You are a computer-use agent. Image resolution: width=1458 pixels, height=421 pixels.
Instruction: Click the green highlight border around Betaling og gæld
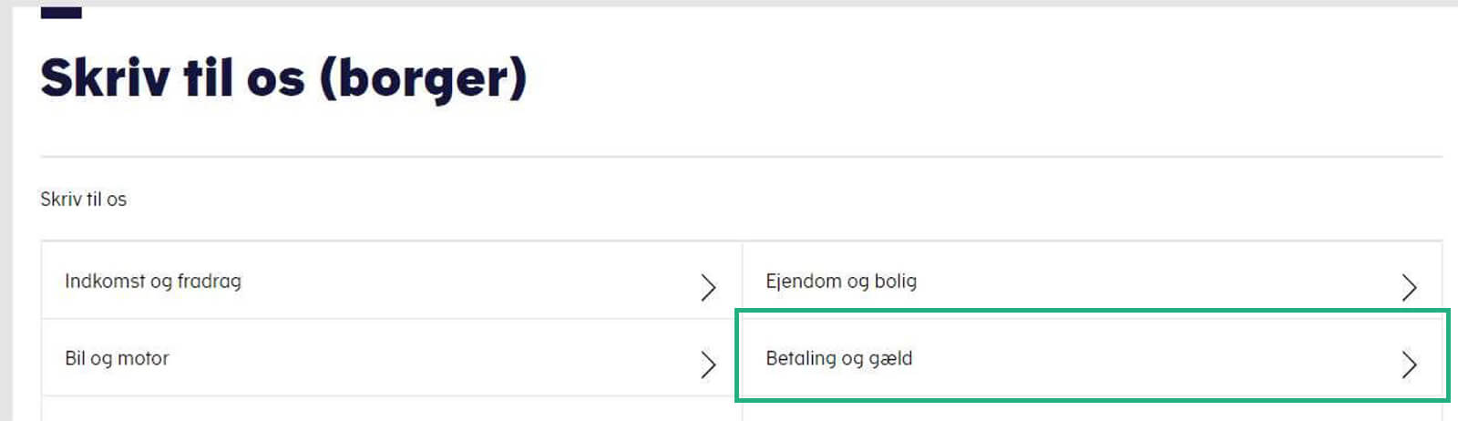1092,311
